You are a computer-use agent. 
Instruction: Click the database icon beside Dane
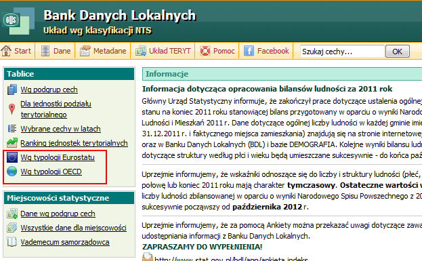click(45, 51)
